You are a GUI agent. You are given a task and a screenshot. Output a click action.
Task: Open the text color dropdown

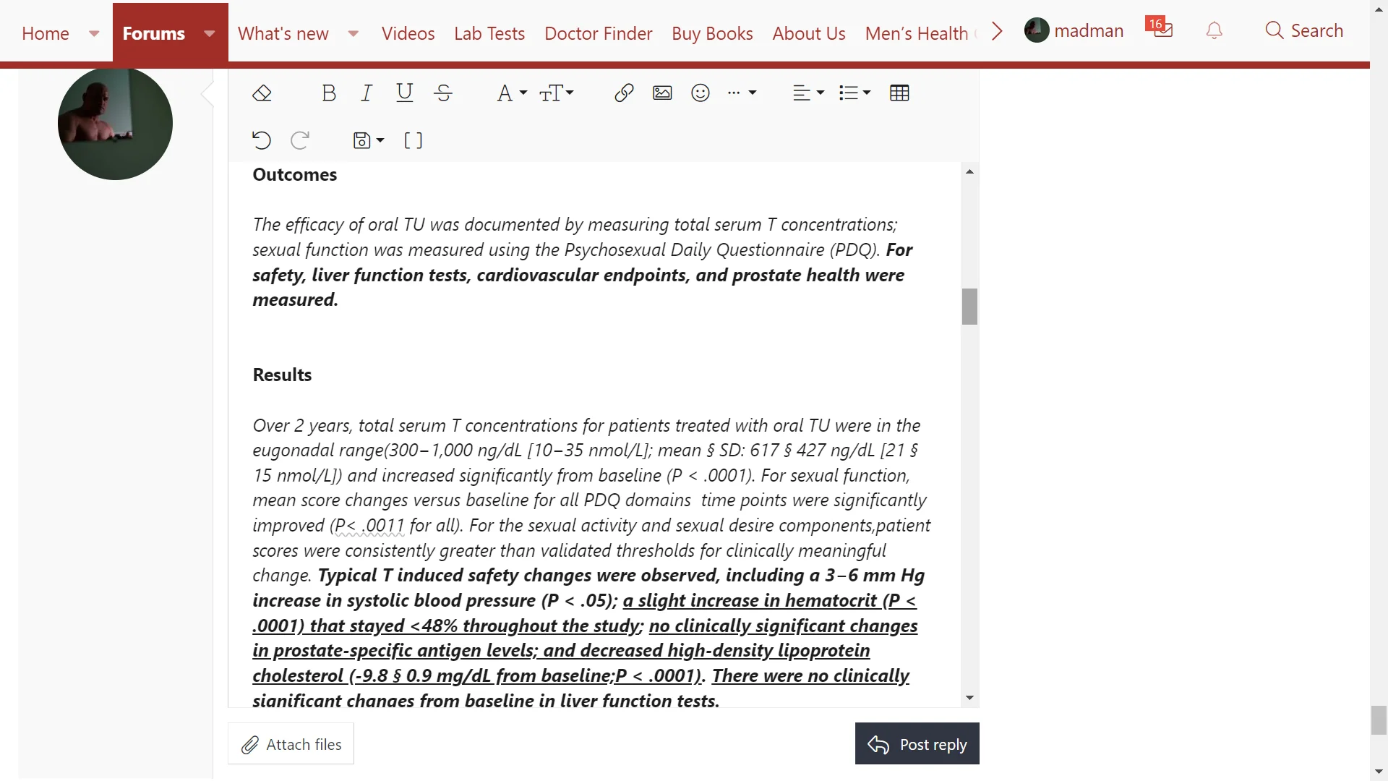click(x=512, y=93)
